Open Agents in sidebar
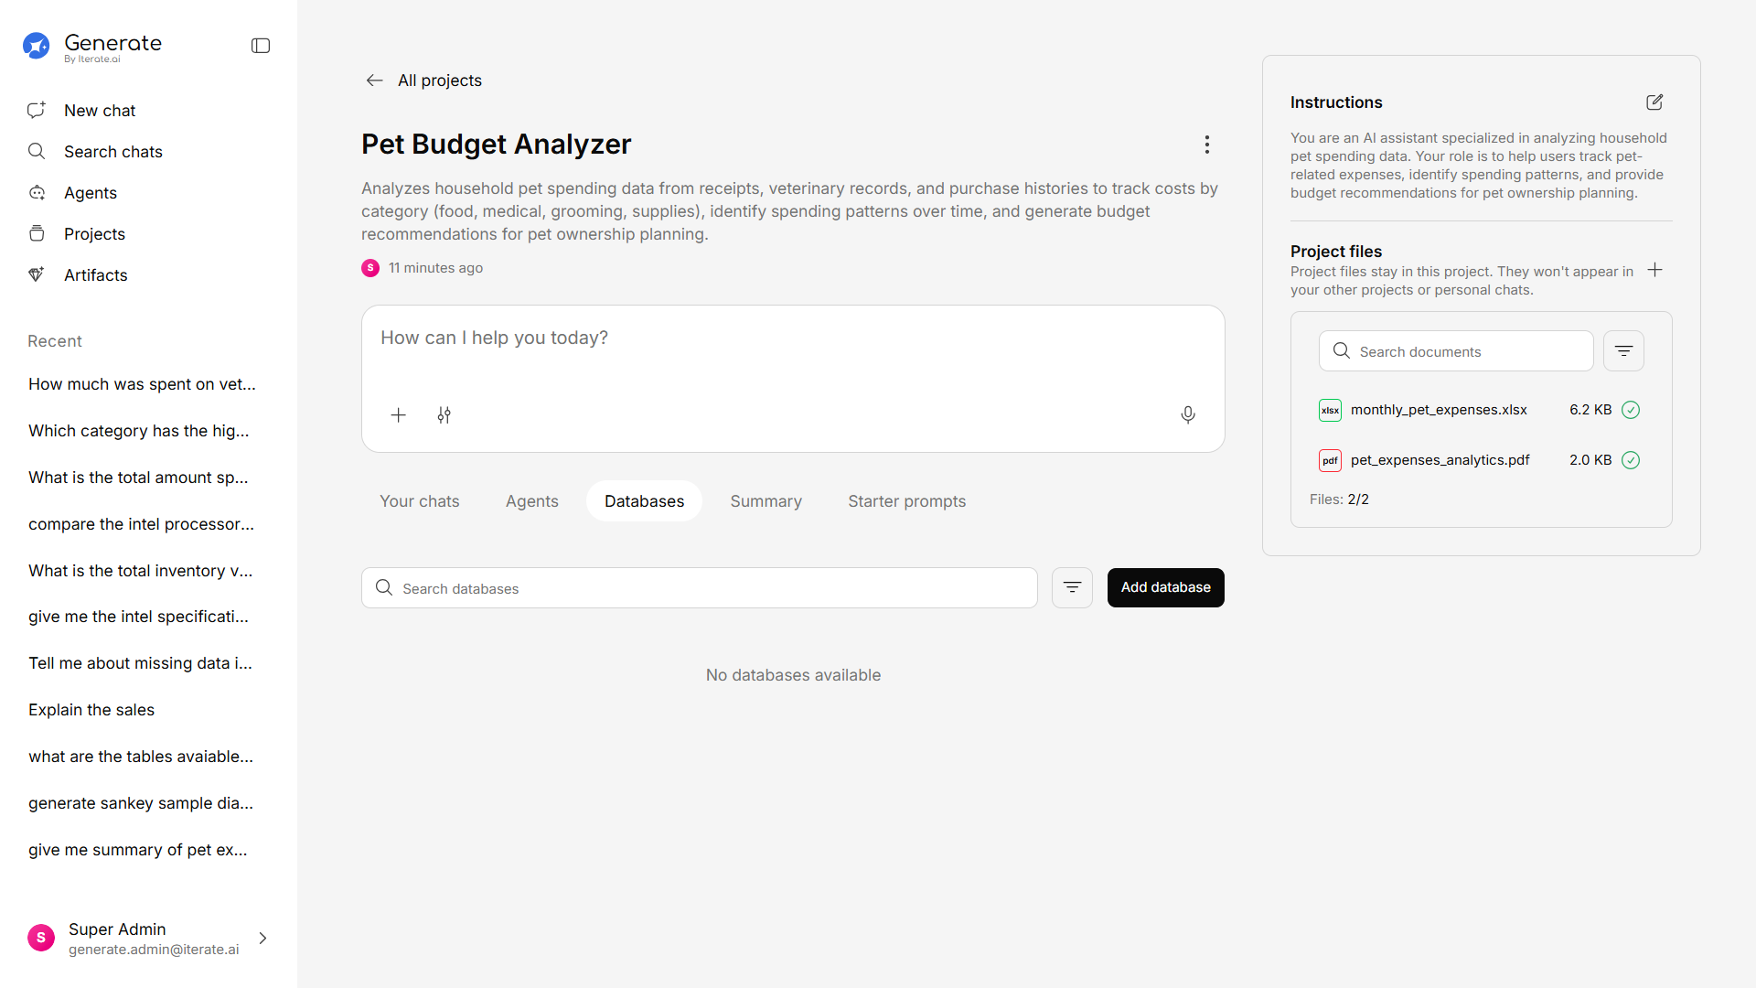 click(90, 193)
